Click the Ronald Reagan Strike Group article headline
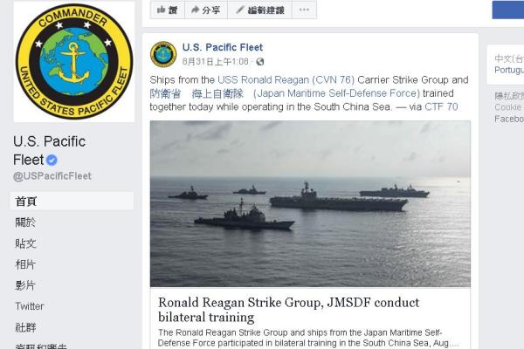Viewport: 524px width, 349px height. (x=288, y=310)
